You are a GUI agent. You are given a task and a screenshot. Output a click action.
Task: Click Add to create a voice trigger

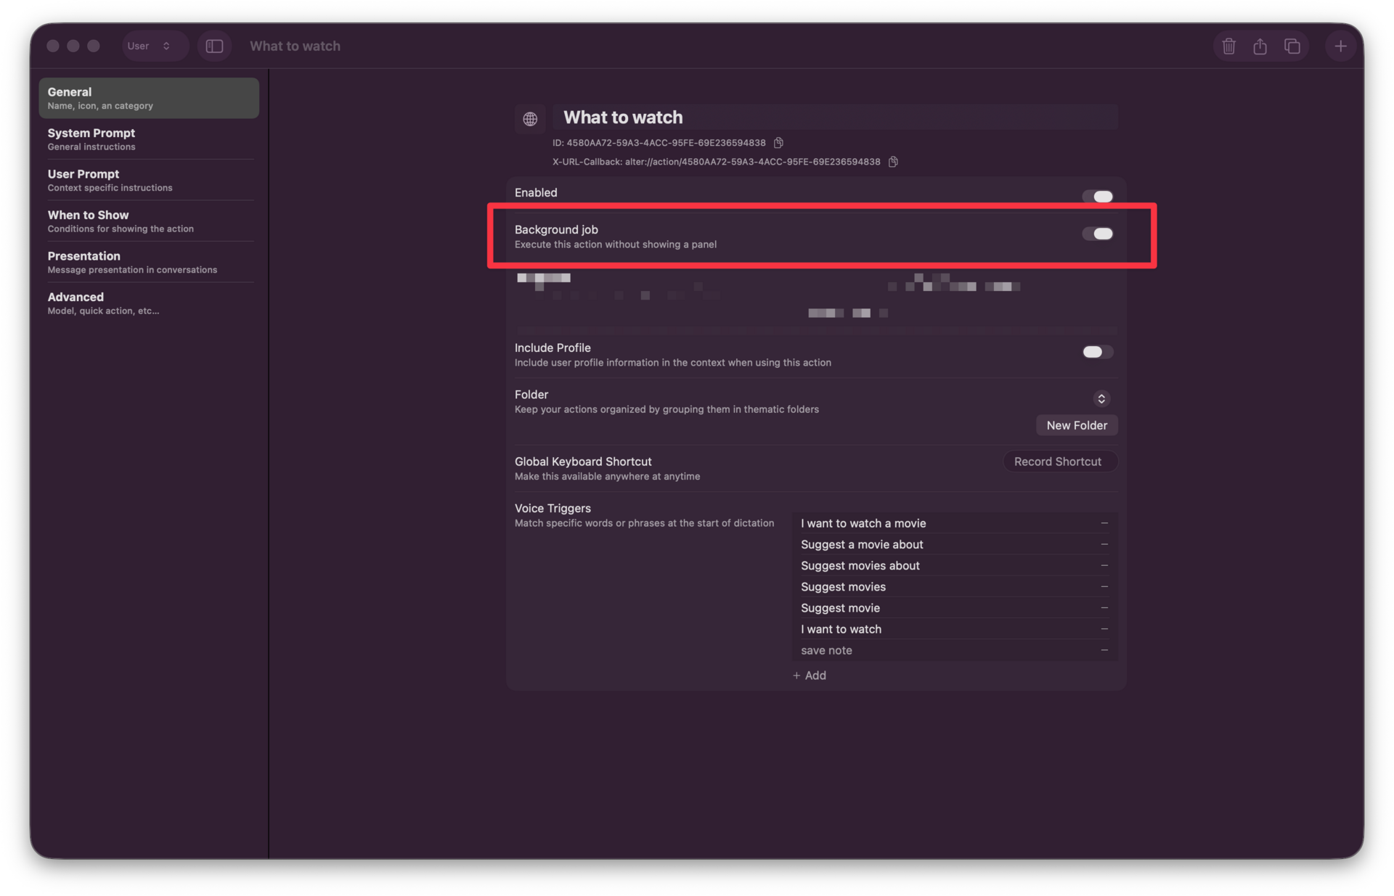coord(810,675)
